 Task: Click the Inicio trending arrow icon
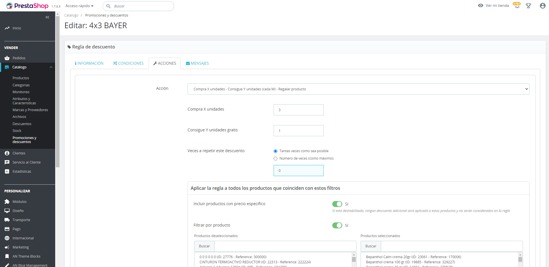coord(7,28)
